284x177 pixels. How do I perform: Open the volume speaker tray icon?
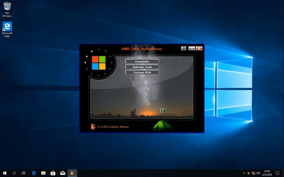pos(258,173)
